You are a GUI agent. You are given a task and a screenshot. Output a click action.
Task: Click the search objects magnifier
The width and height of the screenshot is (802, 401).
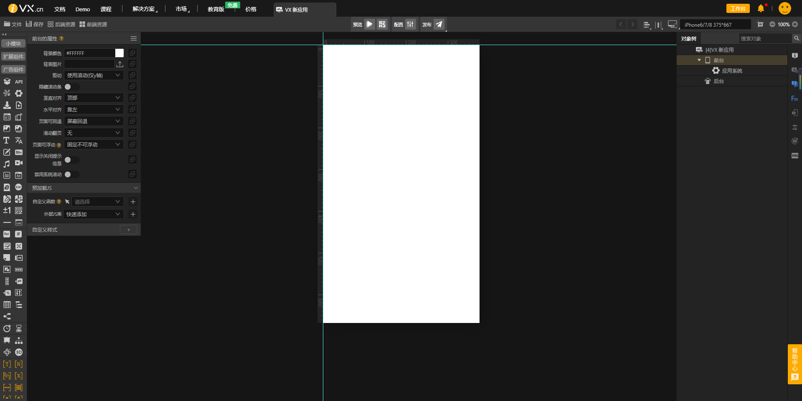coord(797,38)
